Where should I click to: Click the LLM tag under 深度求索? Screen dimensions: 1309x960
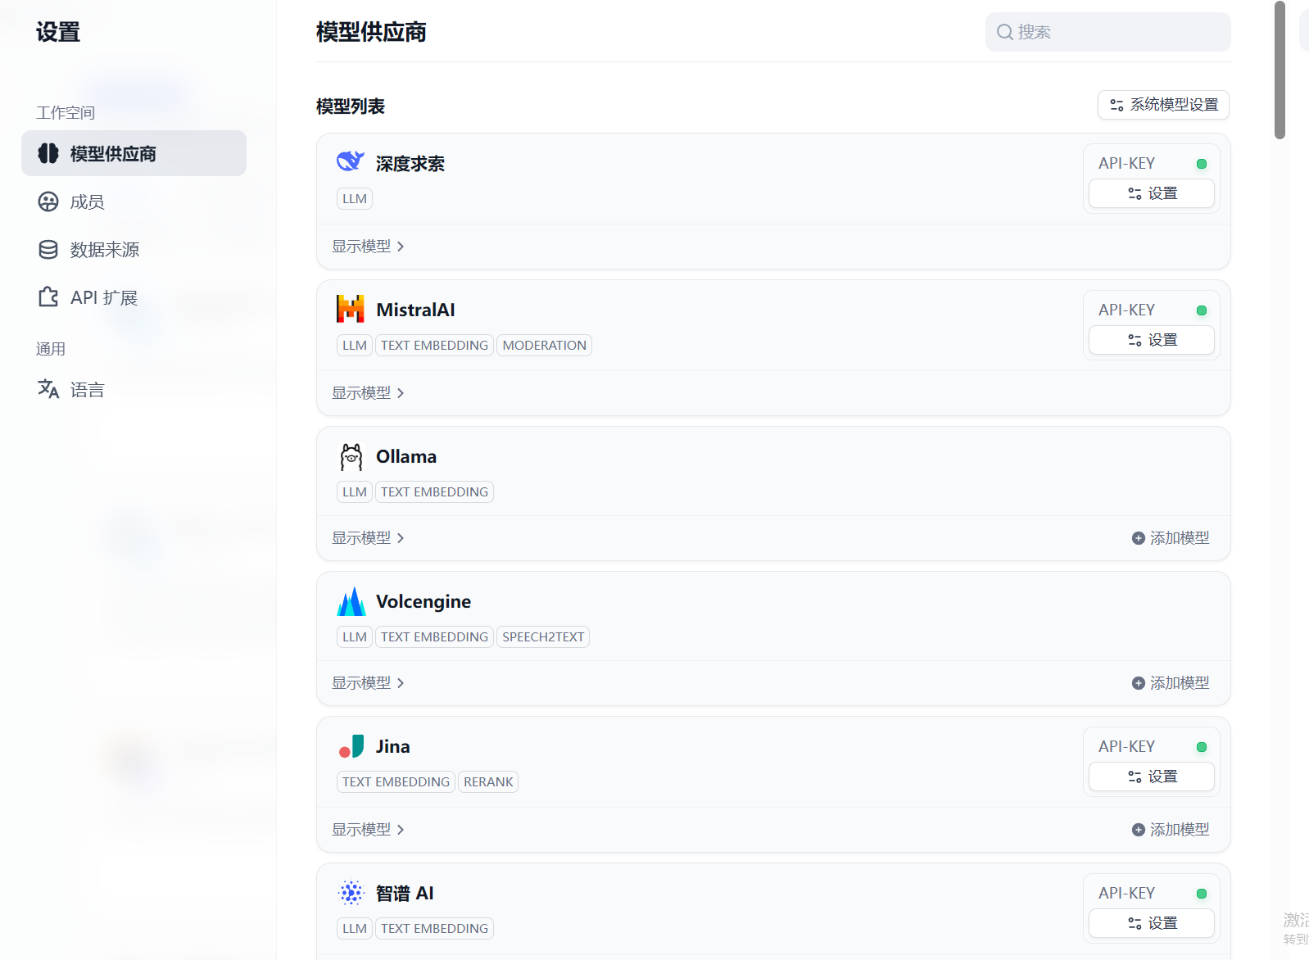point(355,199)
